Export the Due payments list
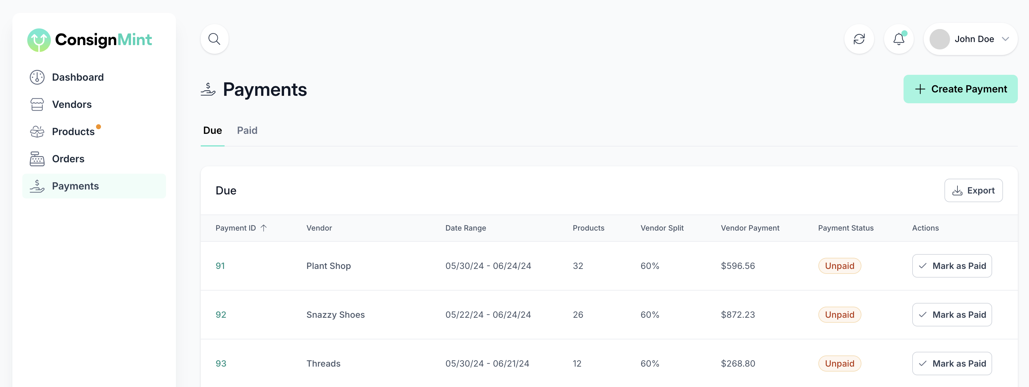This screenshot has height=387, width=1029. pos(973,190)
